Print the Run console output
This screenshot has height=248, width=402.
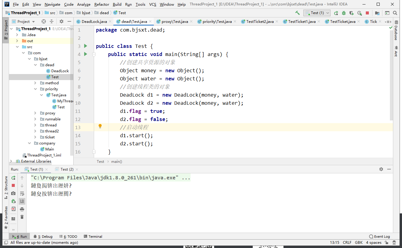[x=22, y=209]
